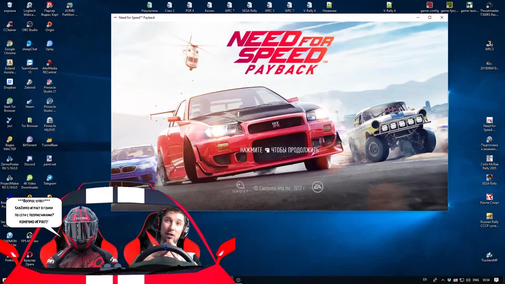The width and height of the screenshot is (505, 284).
Task: Open Видео МАСТЕР desktop icon
Action: point(10,144)
